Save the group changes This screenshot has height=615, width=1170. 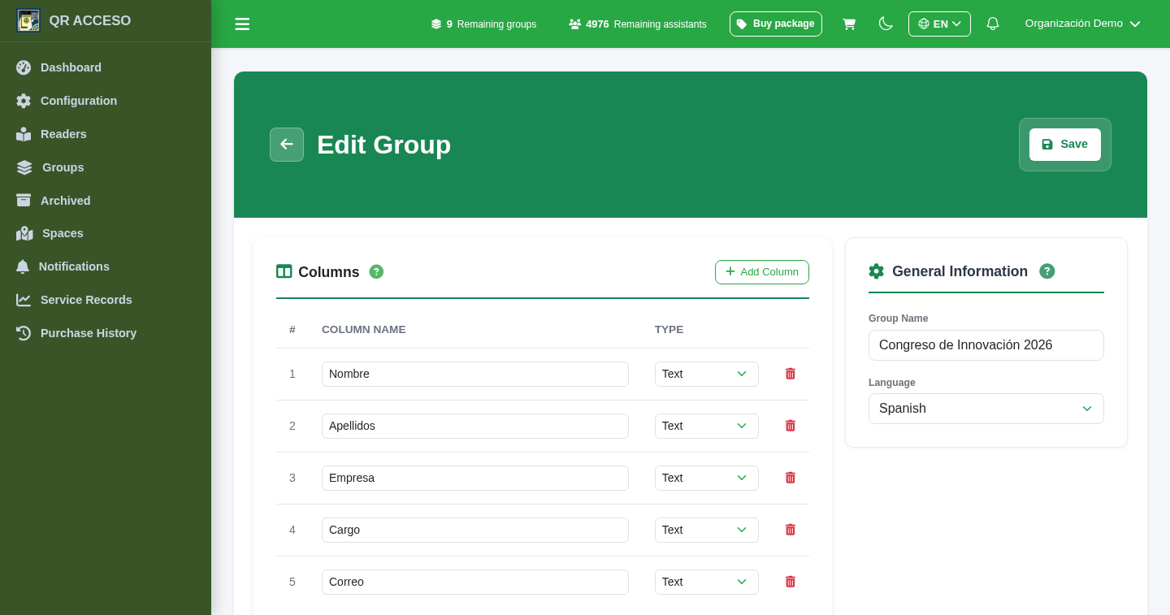[1065, 145]
